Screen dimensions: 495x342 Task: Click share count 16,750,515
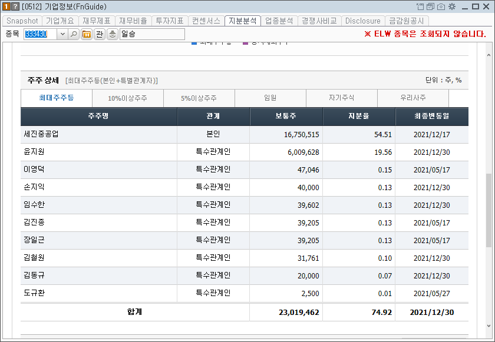[x=302, y=135]
